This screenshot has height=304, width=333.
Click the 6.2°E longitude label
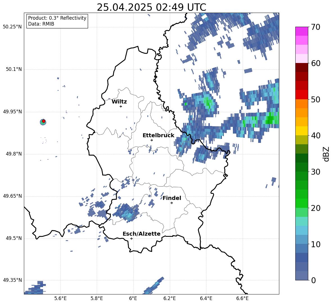pos(170,298)
